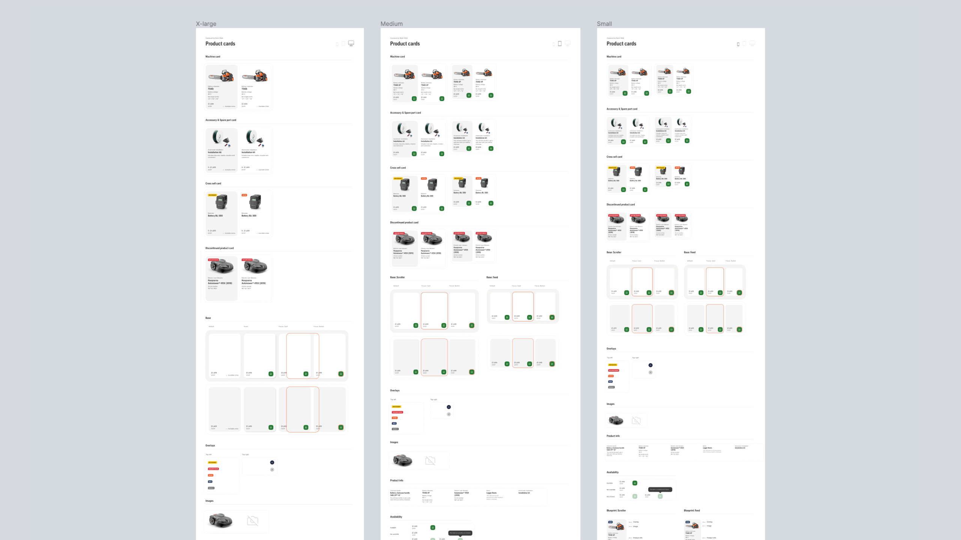Click the desktop device icon in Small frame header

click(752, 43)
